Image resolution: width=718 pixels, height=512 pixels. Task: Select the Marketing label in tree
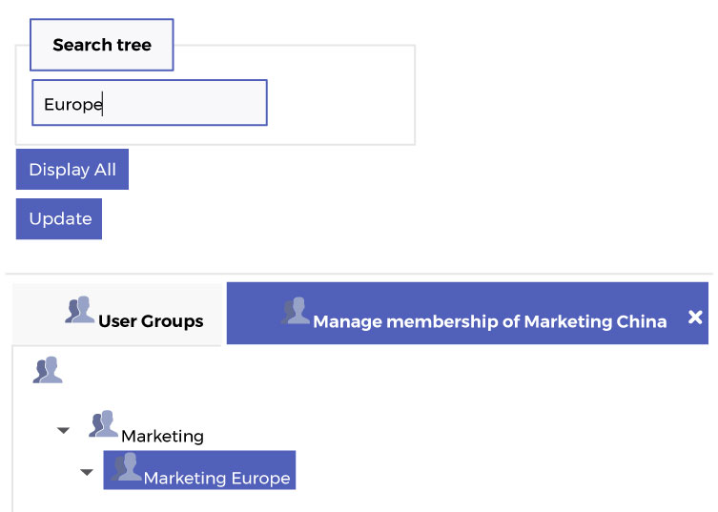162,436
